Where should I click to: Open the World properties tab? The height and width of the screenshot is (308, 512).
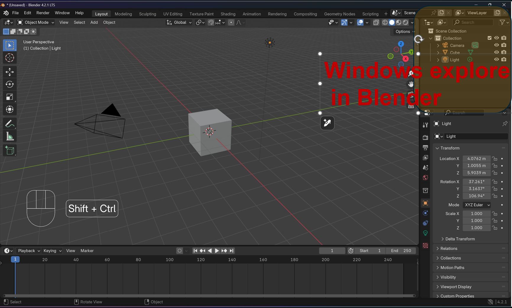tap(425, 177)
